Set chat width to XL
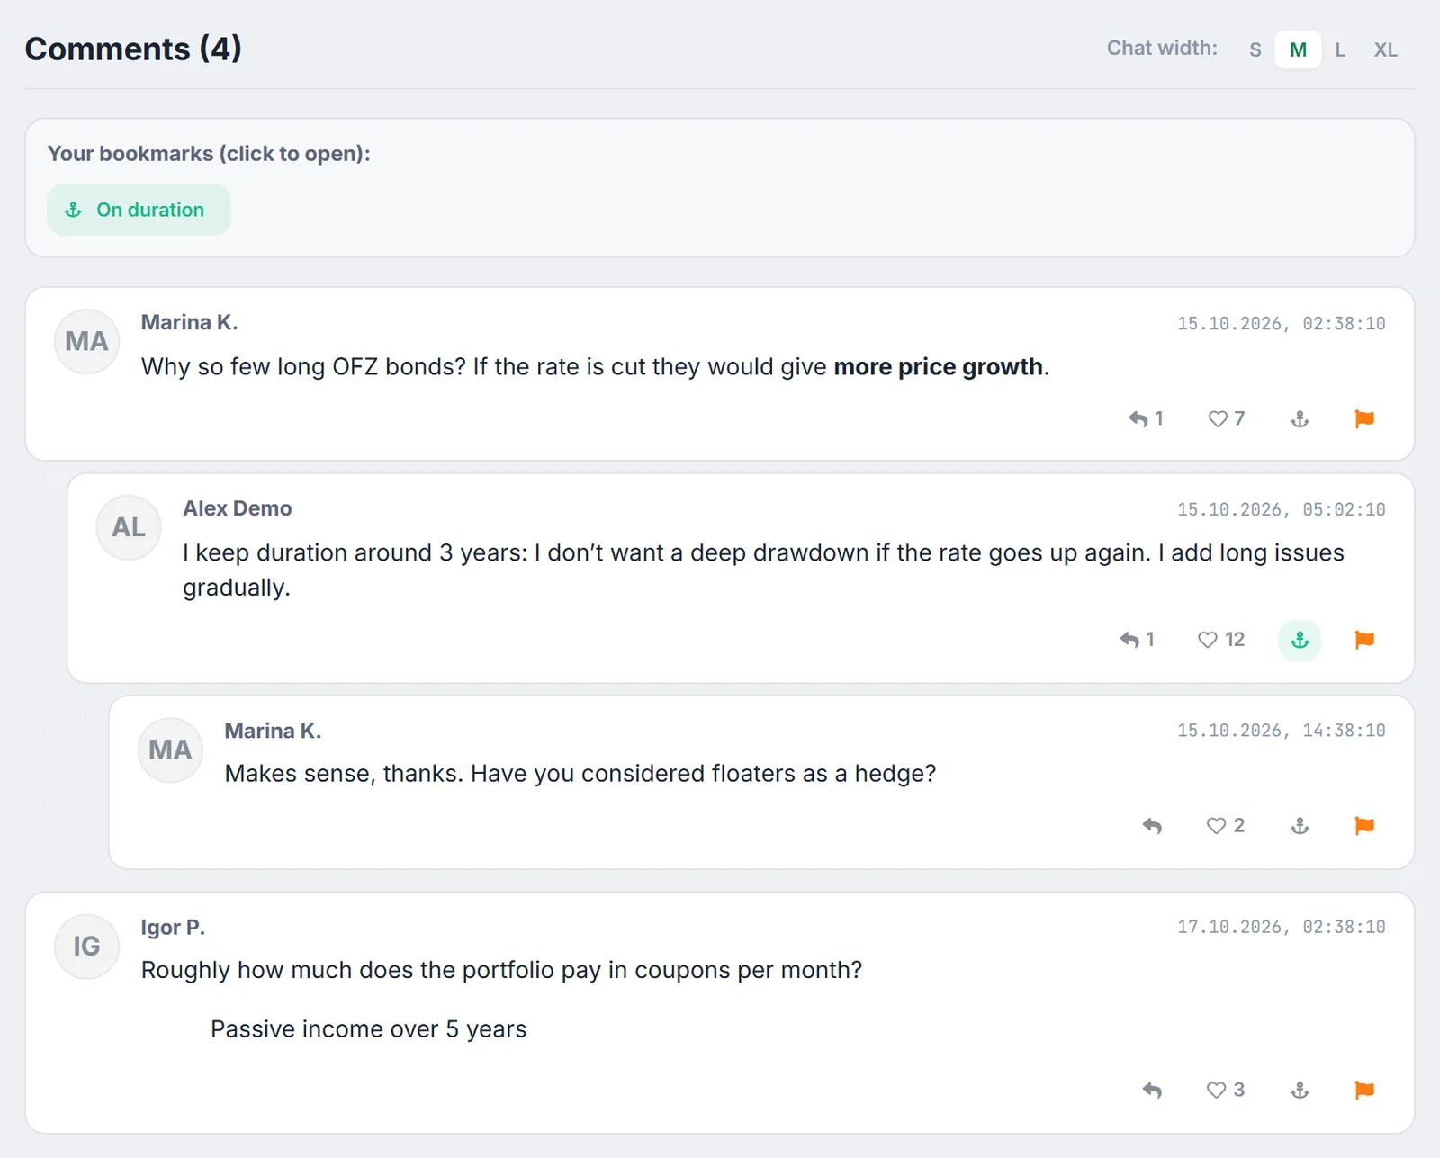 click(x=1385, y=49)
